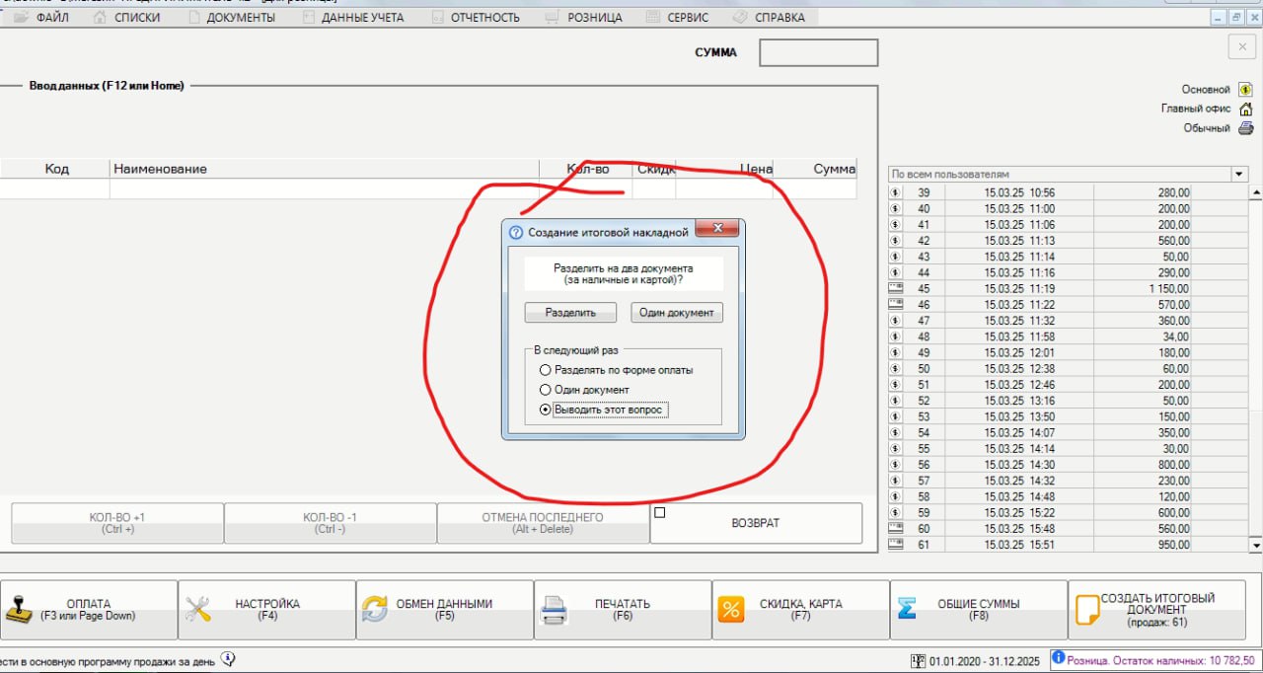The width and height of the screenshot is (1263, 673).
Task: Click the wrench tools icon for Настройка
Action: pyautogui.click(x=198, y=609)
